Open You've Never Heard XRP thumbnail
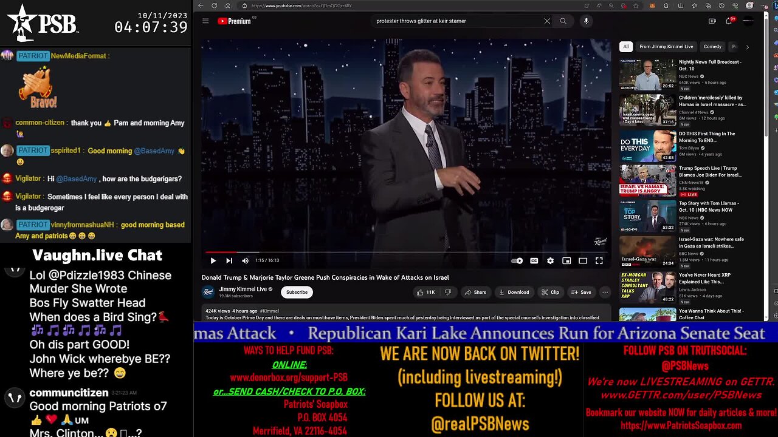Viewport: 778px width, 437px height. 647,287
